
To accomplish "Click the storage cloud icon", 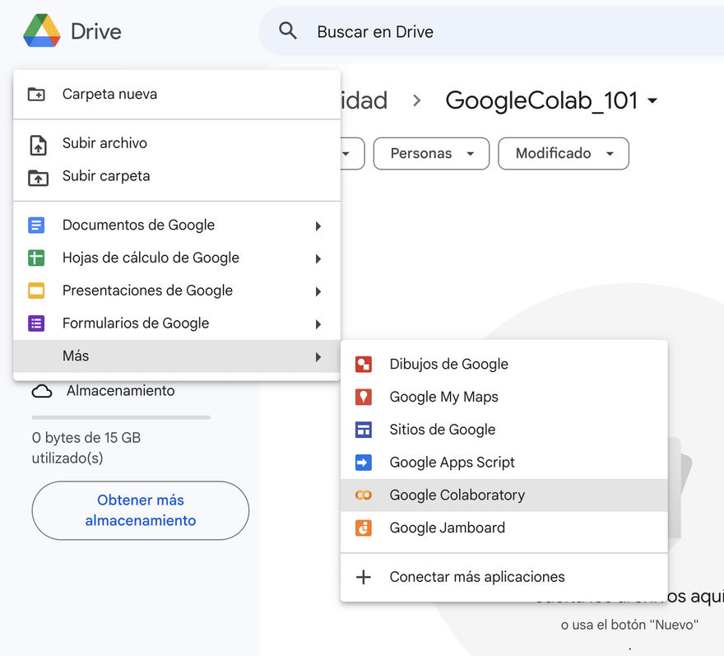I will [x=42, y=391].
